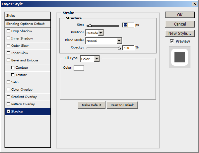Screen dimensions: 199x153
Task: Tick the Inner Glow checkbox
Action: (x=8, y=53)
